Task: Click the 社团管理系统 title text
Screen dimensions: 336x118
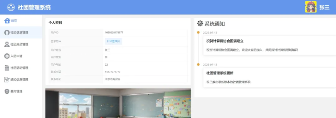Action: [x=34, y=8]
